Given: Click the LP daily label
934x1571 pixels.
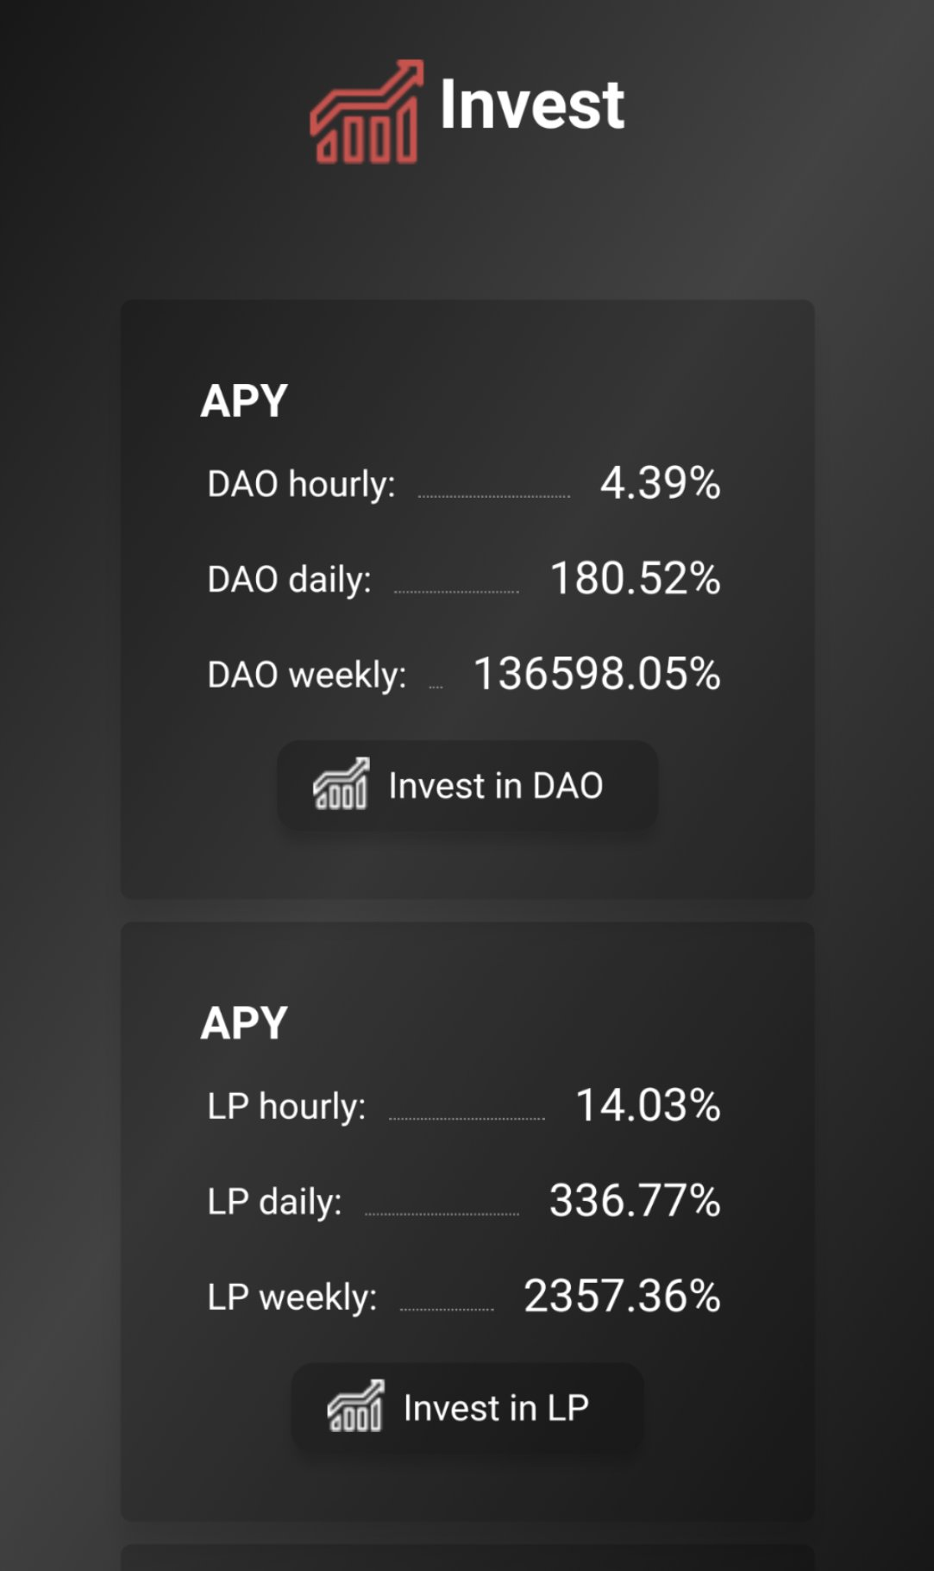Looking at the screenshot, I should [274, 1202].
